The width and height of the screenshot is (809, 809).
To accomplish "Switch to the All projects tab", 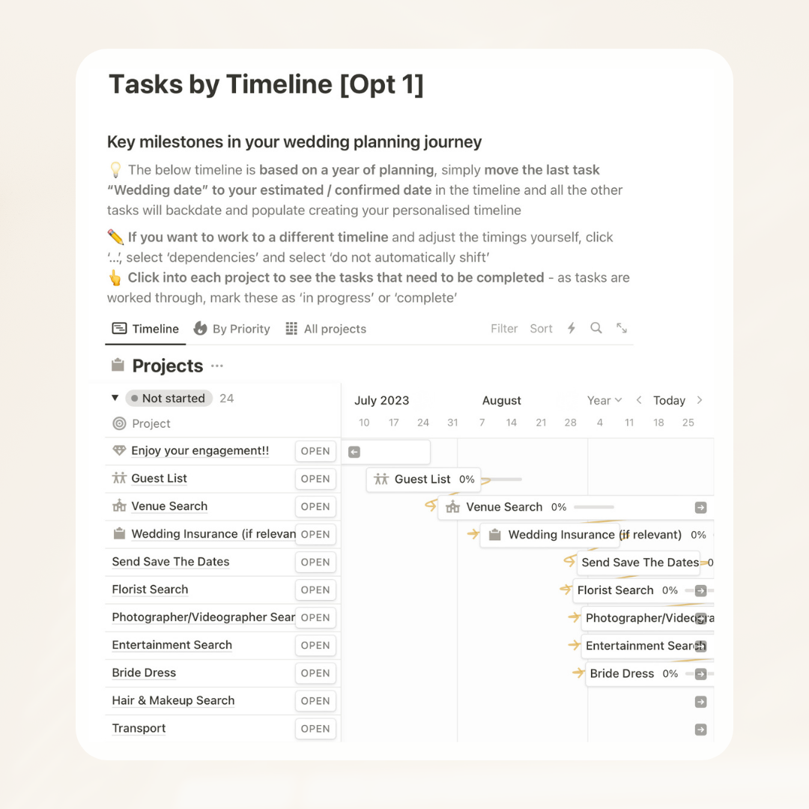I will pyautogui.click(x=326, y=329).
